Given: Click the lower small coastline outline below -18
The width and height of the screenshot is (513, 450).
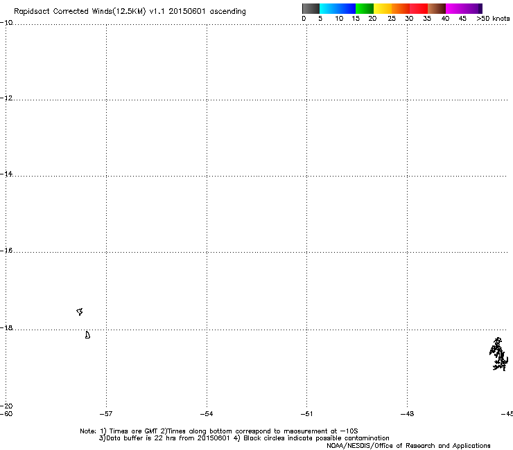Looking at the screenshot, I should pos(87,335).
